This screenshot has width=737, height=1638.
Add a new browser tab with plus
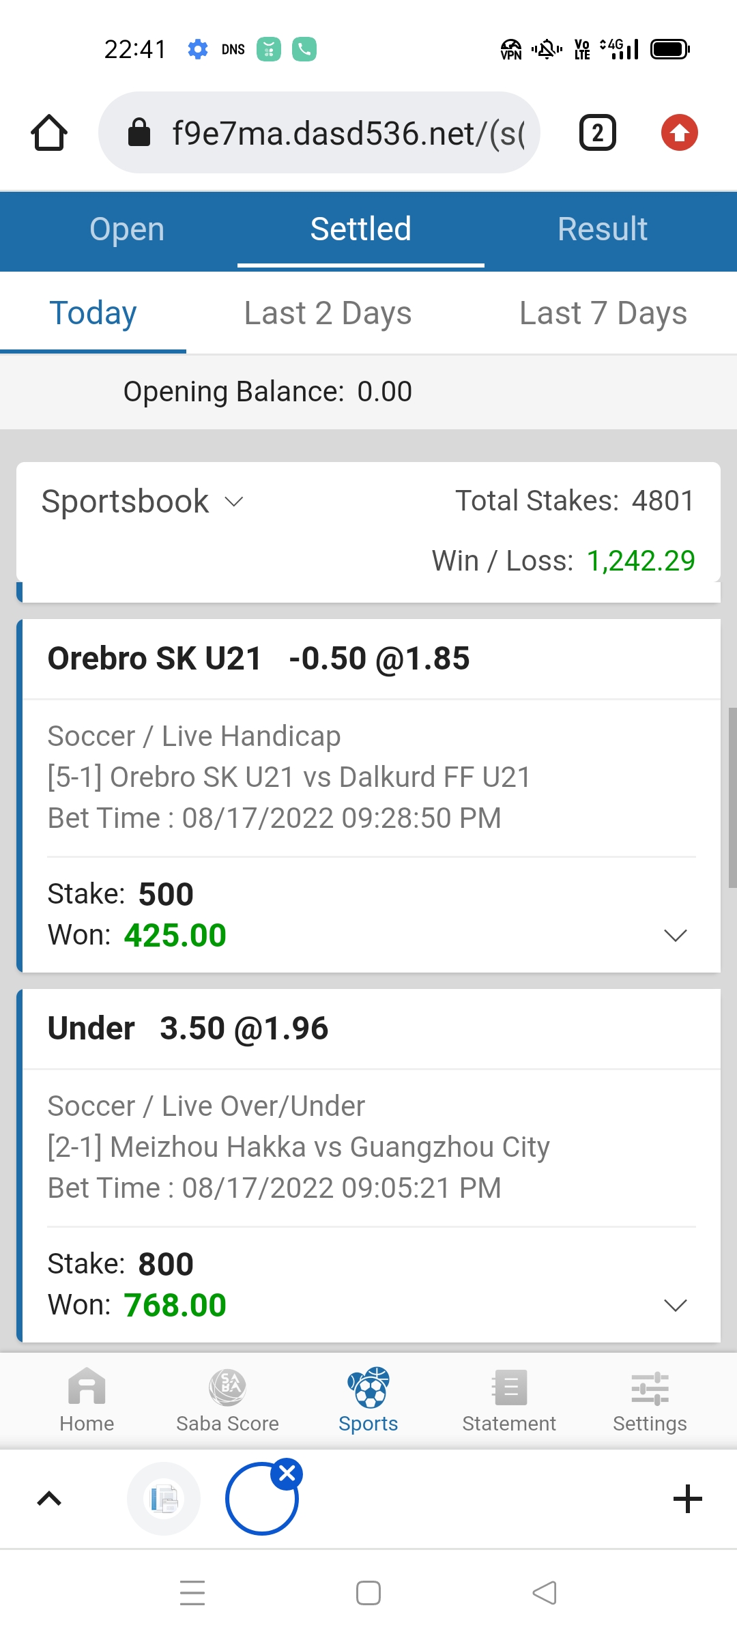click(x=687, y=1499)
